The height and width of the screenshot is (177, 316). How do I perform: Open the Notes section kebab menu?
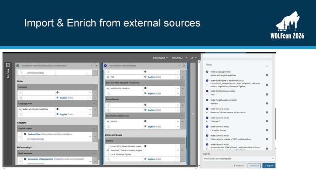click(267, 66)
